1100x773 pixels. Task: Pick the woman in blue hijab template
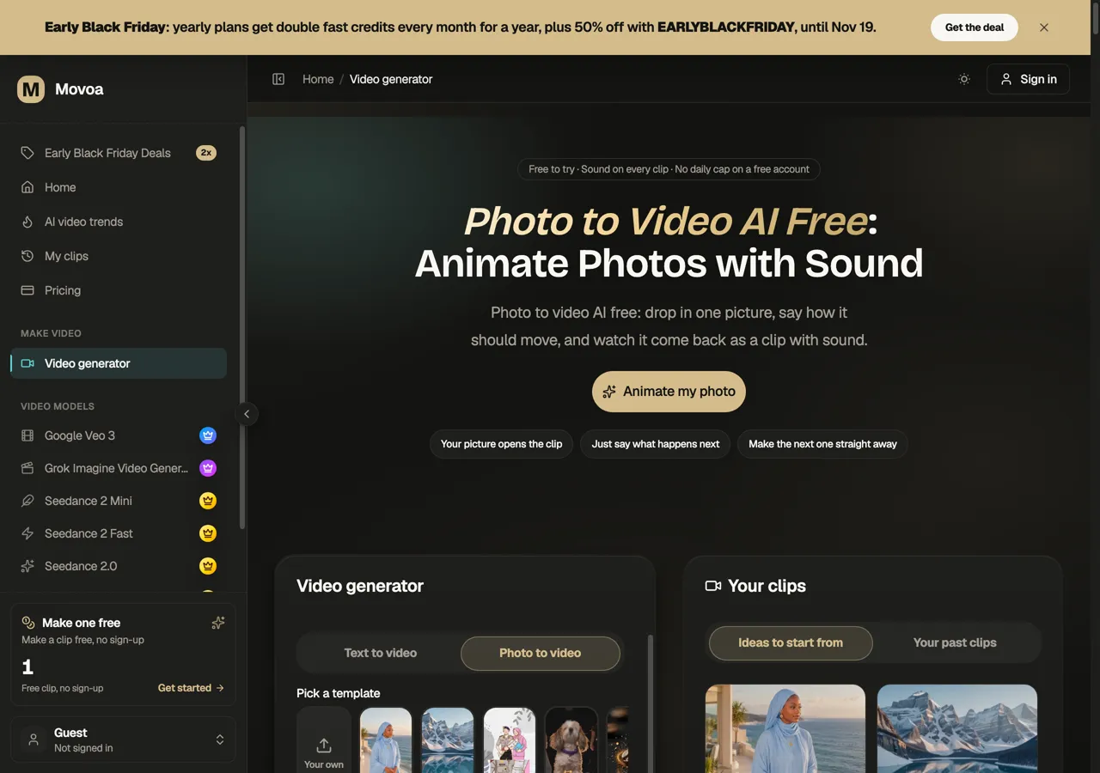point(386,740)
